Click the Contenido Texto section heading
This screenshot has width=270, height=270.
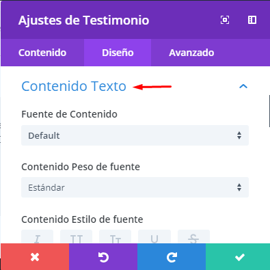(74, 86)
